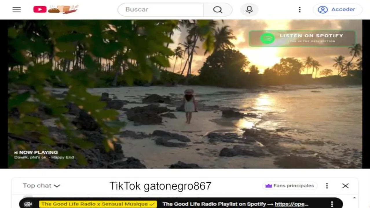The width and height of the screenshot is (370, 208).
Task: Open the settings three-dot menu in header
Action: pos(300,10)
